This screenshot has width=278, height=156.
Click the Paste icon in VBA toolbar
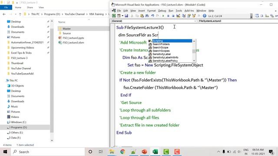(x=142, y=16)
